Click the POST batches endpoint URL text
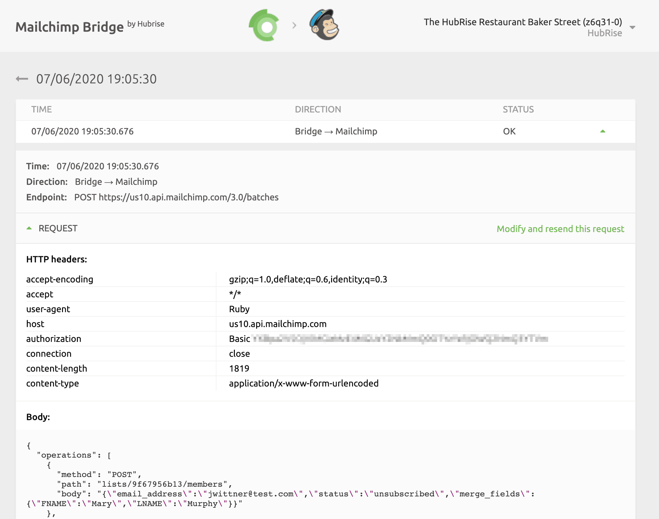 click(176, 197)
